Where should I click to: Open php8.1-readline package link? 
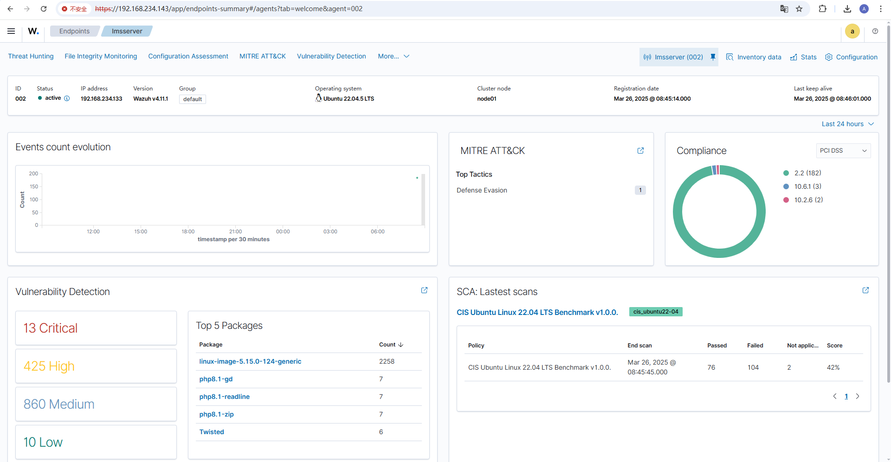[x=224, y=397]
